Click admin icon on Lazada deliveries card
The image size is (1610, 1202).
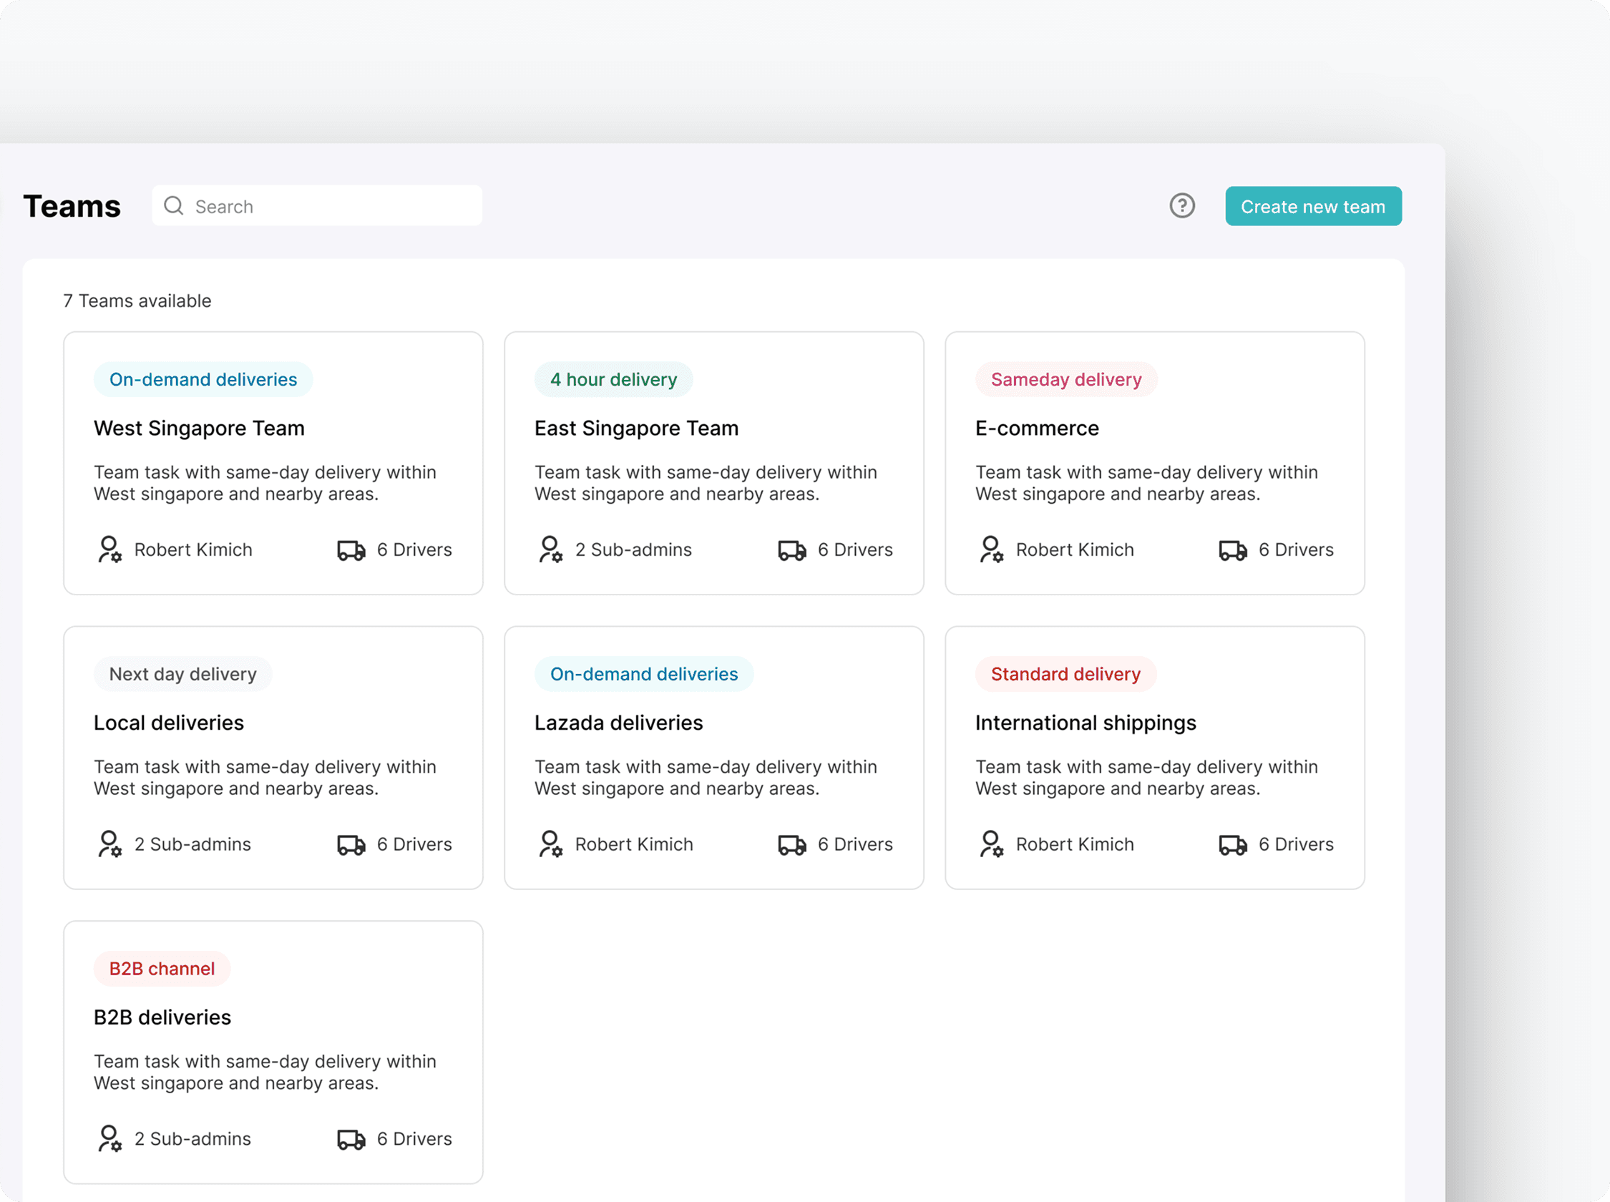[x=551, y=844]
